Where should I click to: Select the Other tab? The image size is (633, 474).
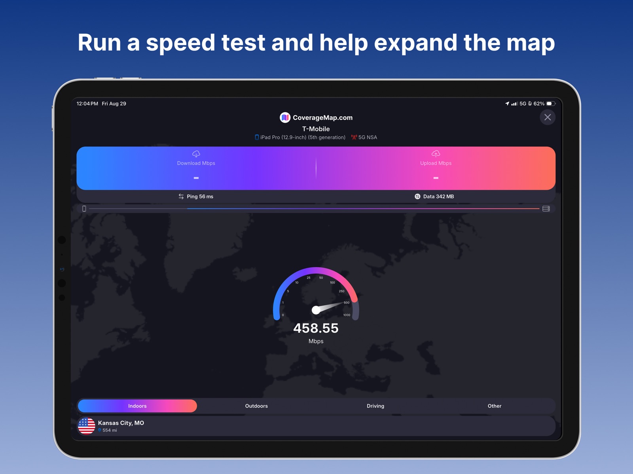495,406
